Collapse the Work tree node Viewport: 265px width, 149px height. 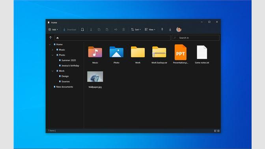coord(52,71)
